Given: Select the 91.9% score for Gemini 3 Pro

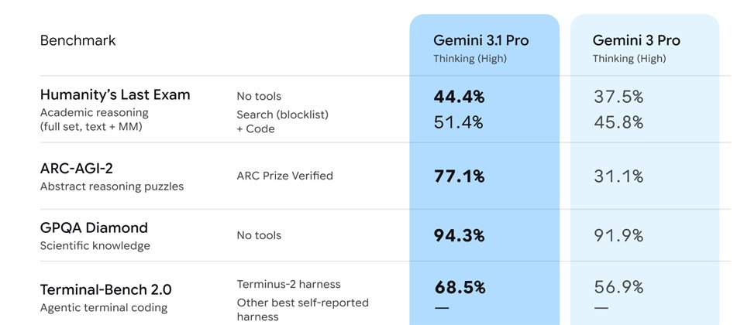Looking at the screenshot, I should point(618,235).
